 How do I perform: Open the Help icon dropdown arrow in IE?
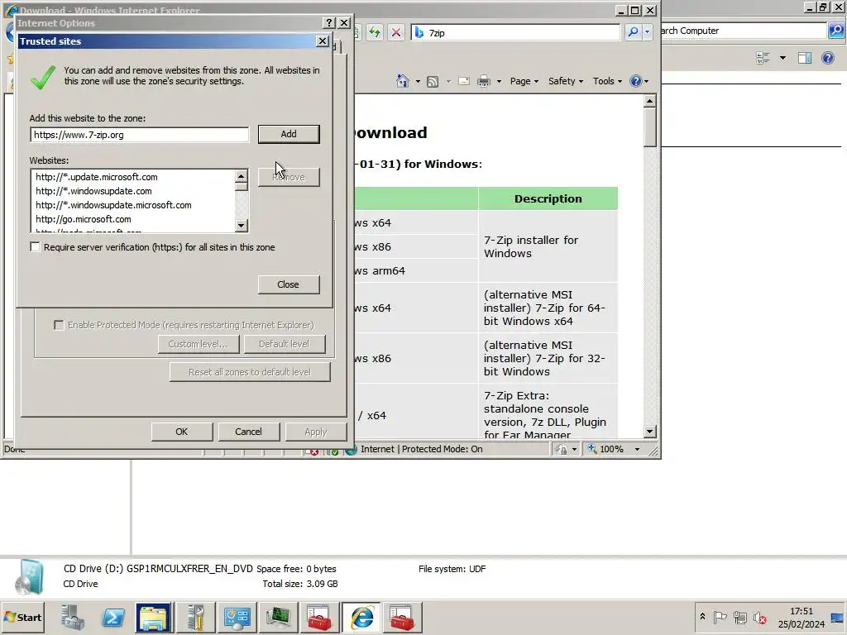tap(646, 82)
